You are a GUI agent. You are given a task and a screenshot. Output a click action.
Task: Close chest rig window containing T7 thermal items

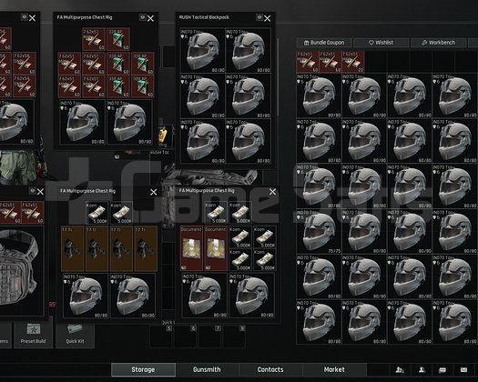coord(154,192)
